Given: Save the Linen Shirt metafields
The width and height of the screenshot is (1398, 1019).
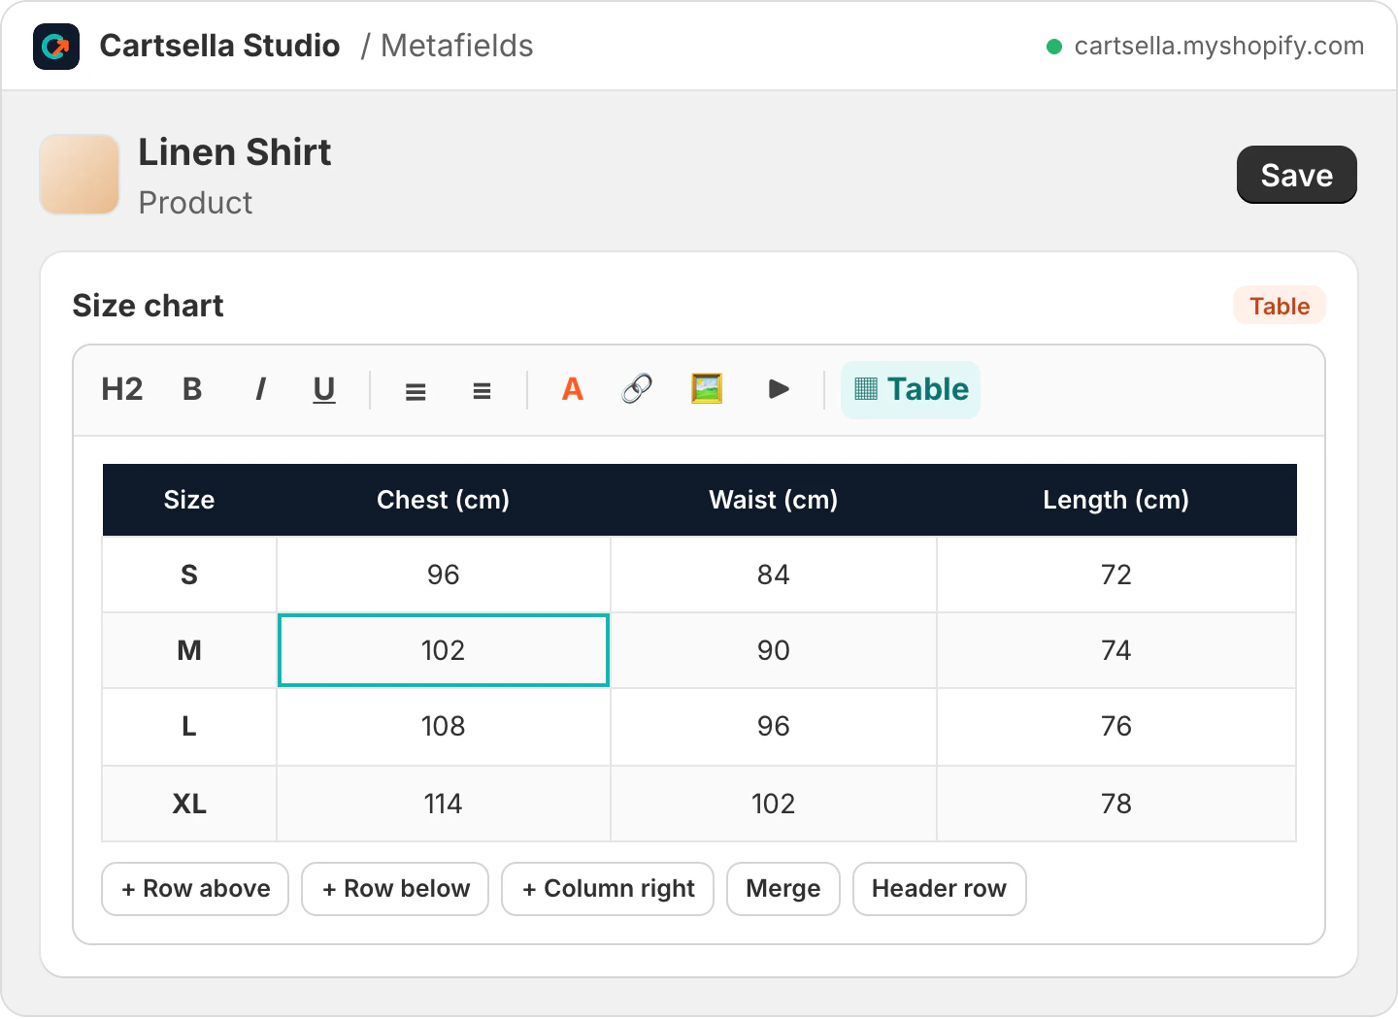Looking at the screenshot, I should pos(1297,175).
